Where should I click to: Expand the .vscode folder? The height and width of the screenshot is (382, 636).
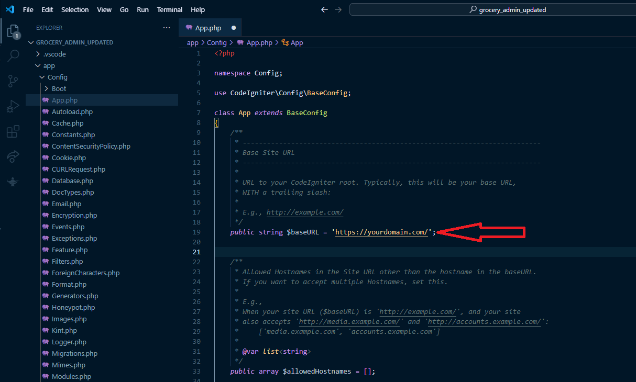click(x=54, y=54)
